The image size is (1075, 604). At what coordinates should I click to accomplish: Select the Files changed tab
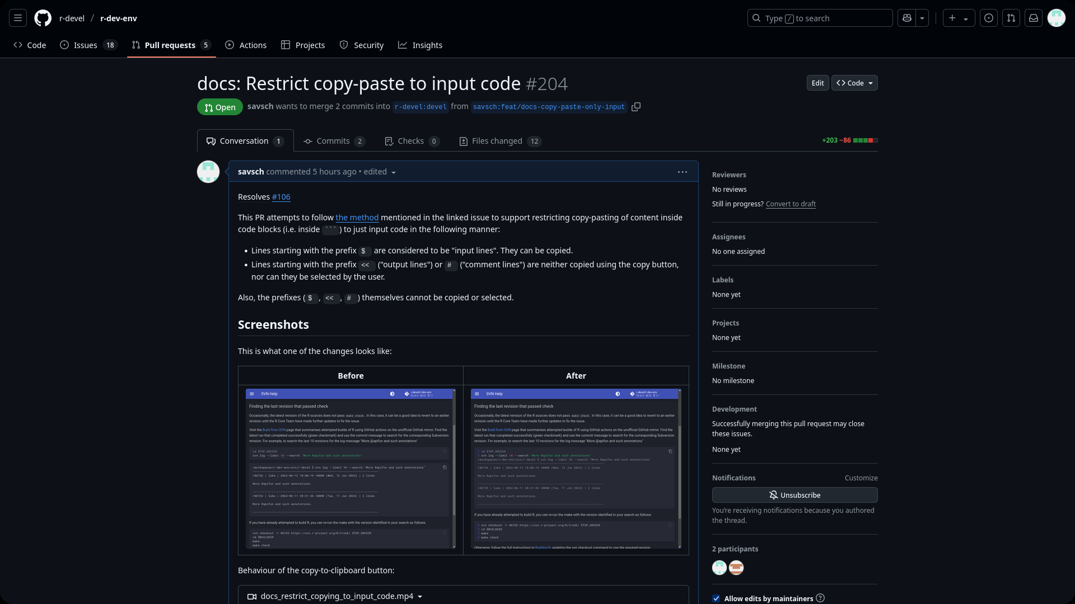(500, 141)
